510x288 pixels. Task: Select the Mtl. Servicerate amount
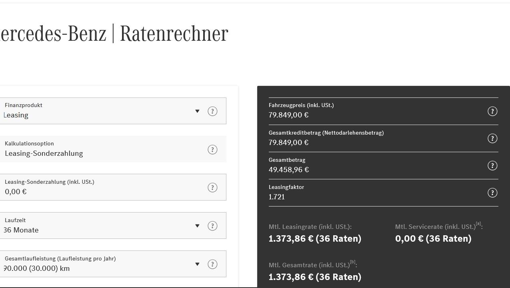click(433, 238)
